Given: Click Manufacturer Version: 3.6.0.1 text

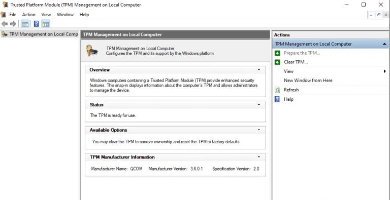Looking at the screenshot, I should 176,169.
